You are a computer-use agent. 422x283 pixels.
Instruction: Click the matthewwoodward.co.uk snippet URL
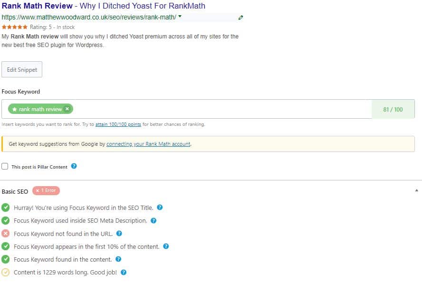[x=89, y=17]
